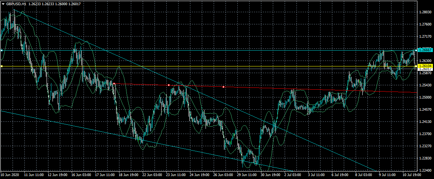
Task: Click the 6 Jul 19:00 time label
Action: pyautogui.click(x=339, y=175)
